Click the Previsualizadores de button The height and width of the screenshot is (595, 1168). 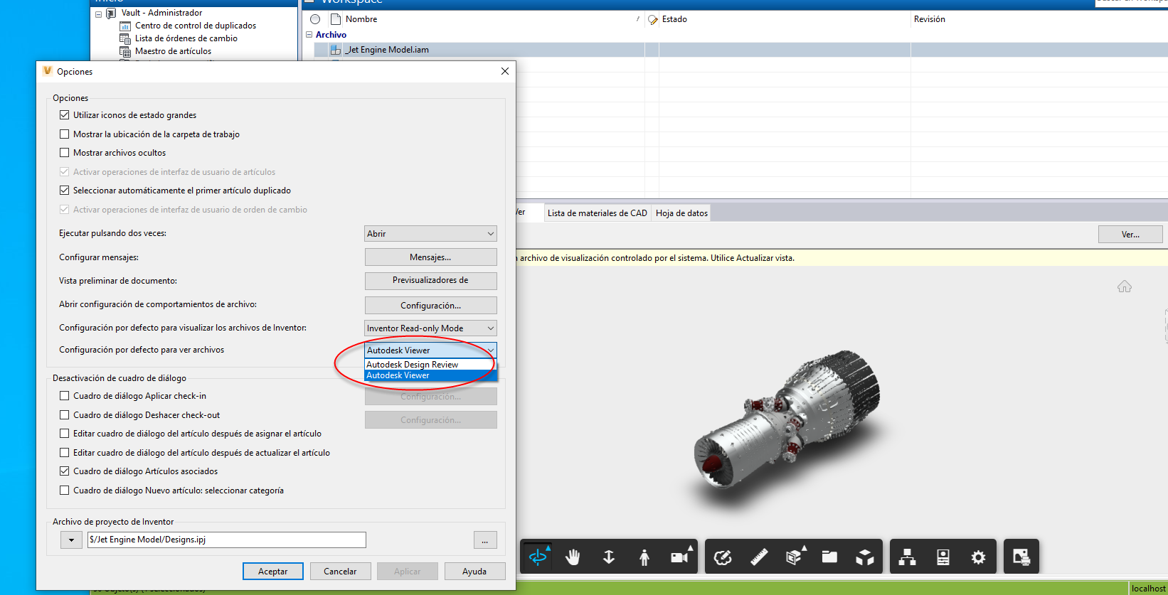pyautogui.click(x=430, y=281)
